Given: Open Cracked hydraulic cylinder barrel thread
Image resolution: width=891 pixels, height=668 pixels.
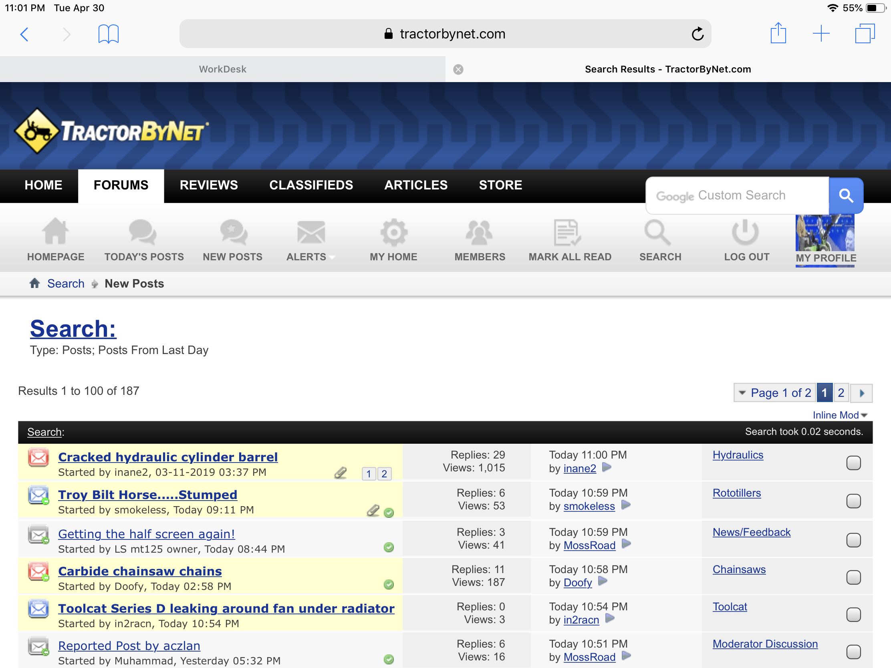Looking at the screenshot, I should 168,457.
